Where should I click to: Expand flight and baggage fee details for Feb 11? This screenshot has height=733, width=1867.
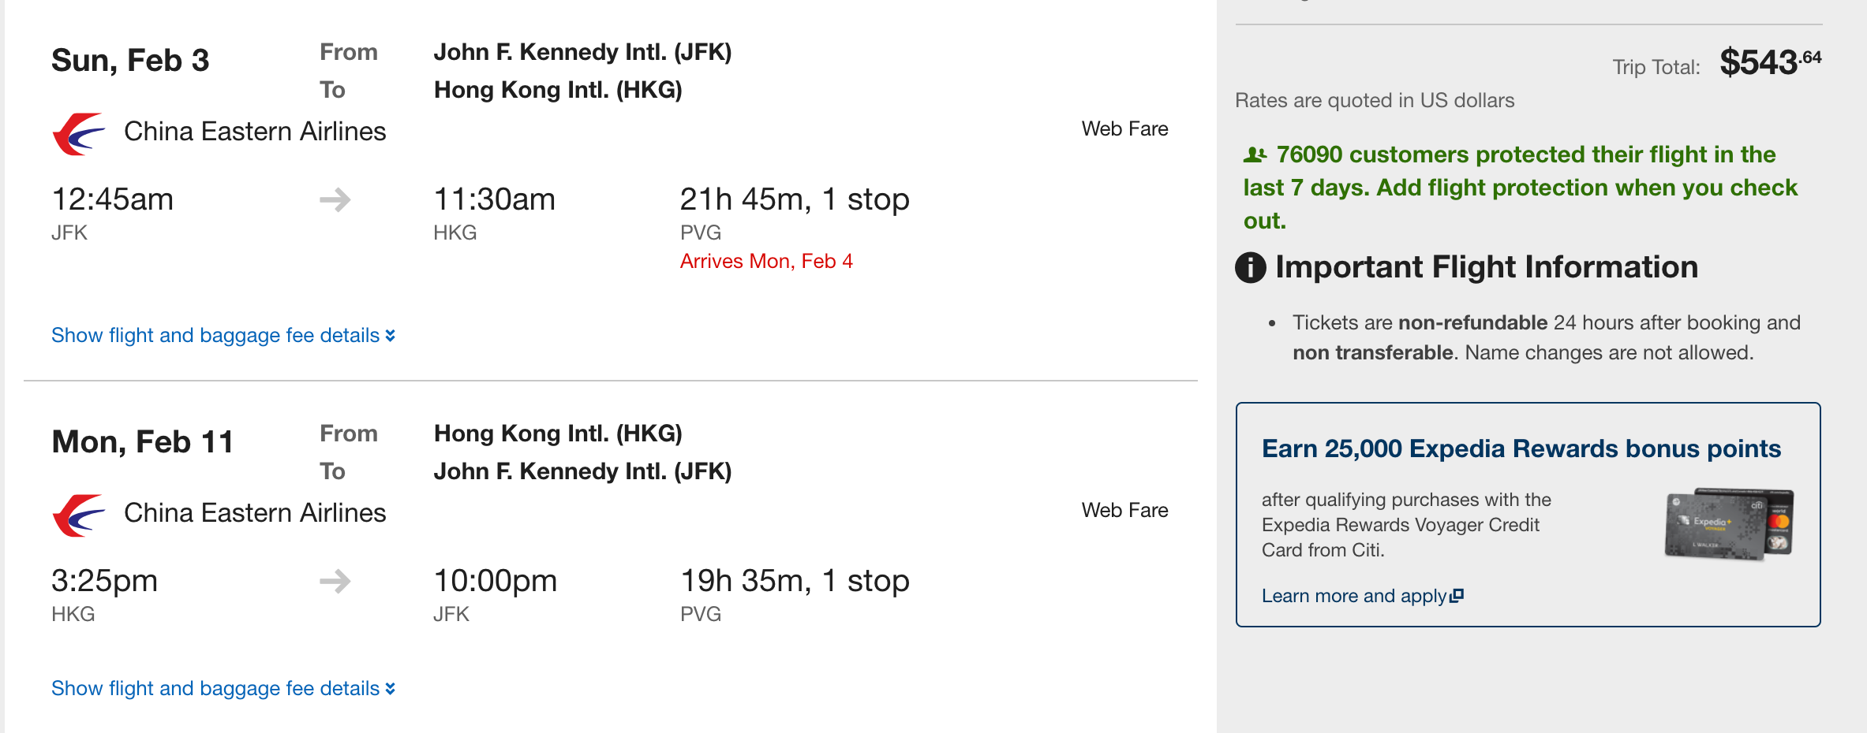click(x=223, y=689)
